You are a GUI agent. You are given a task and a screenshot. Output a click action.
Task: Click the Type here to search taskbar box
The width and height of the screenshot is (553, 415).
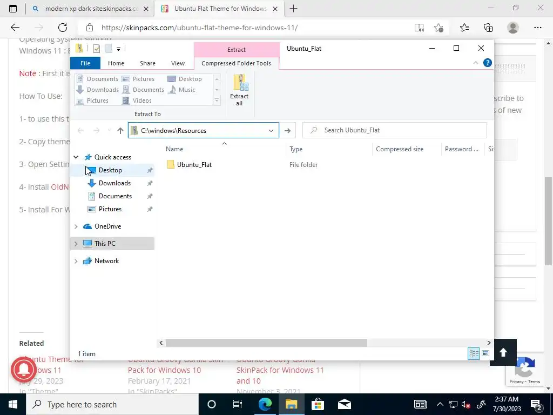click(112, 404)
